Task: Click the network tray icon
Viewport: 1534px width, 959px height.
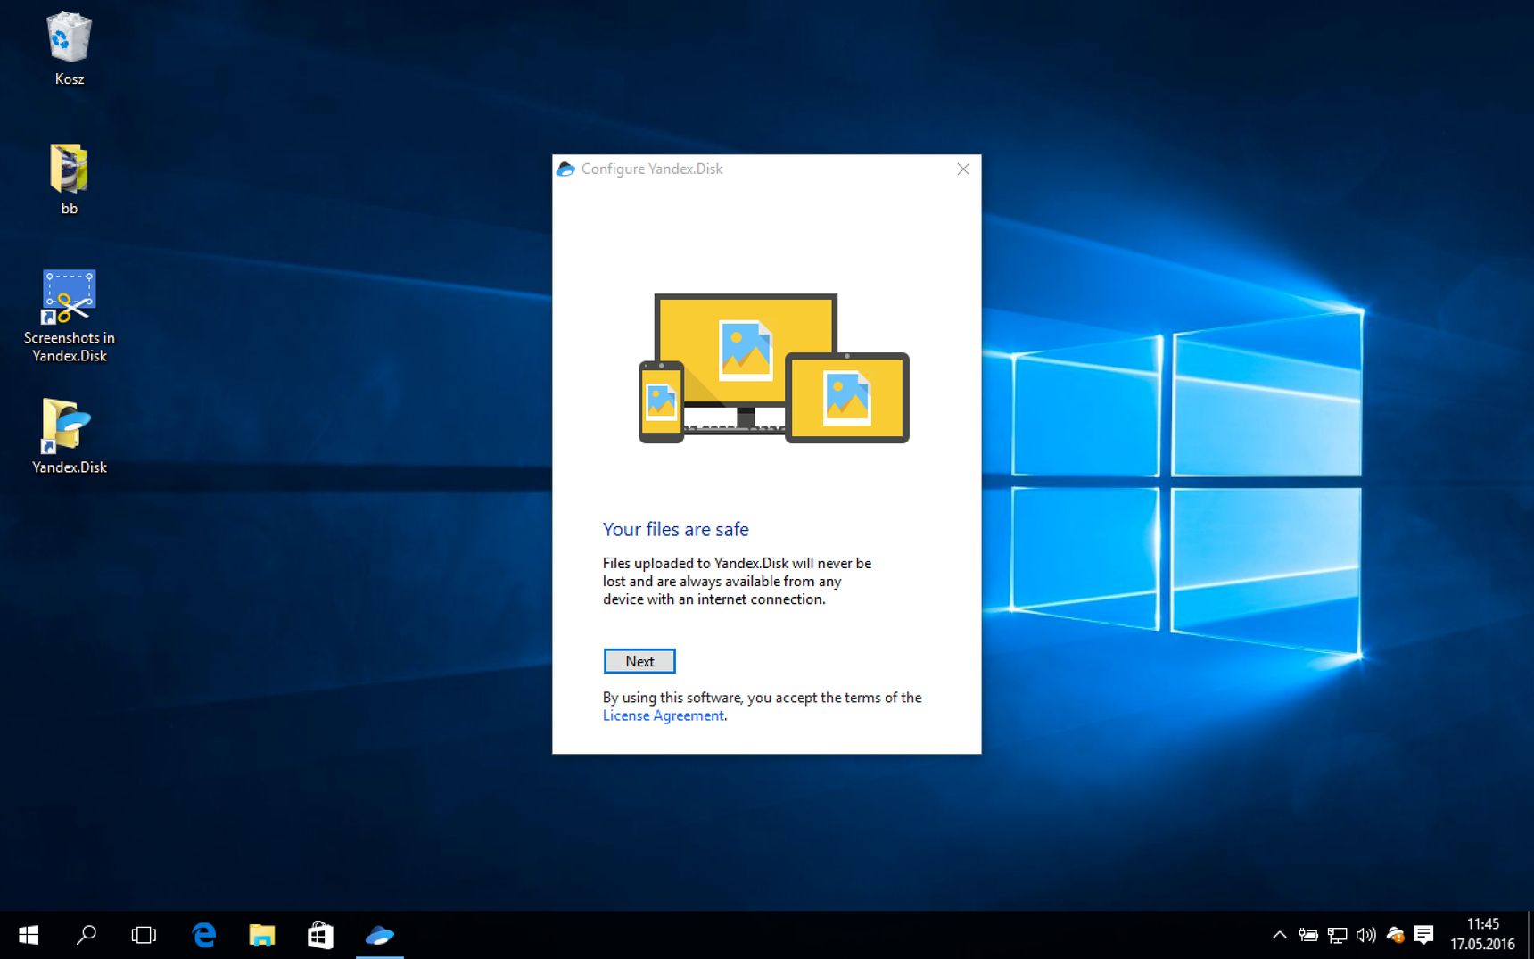Action: pyautogui.click(x=1337, y=935)
